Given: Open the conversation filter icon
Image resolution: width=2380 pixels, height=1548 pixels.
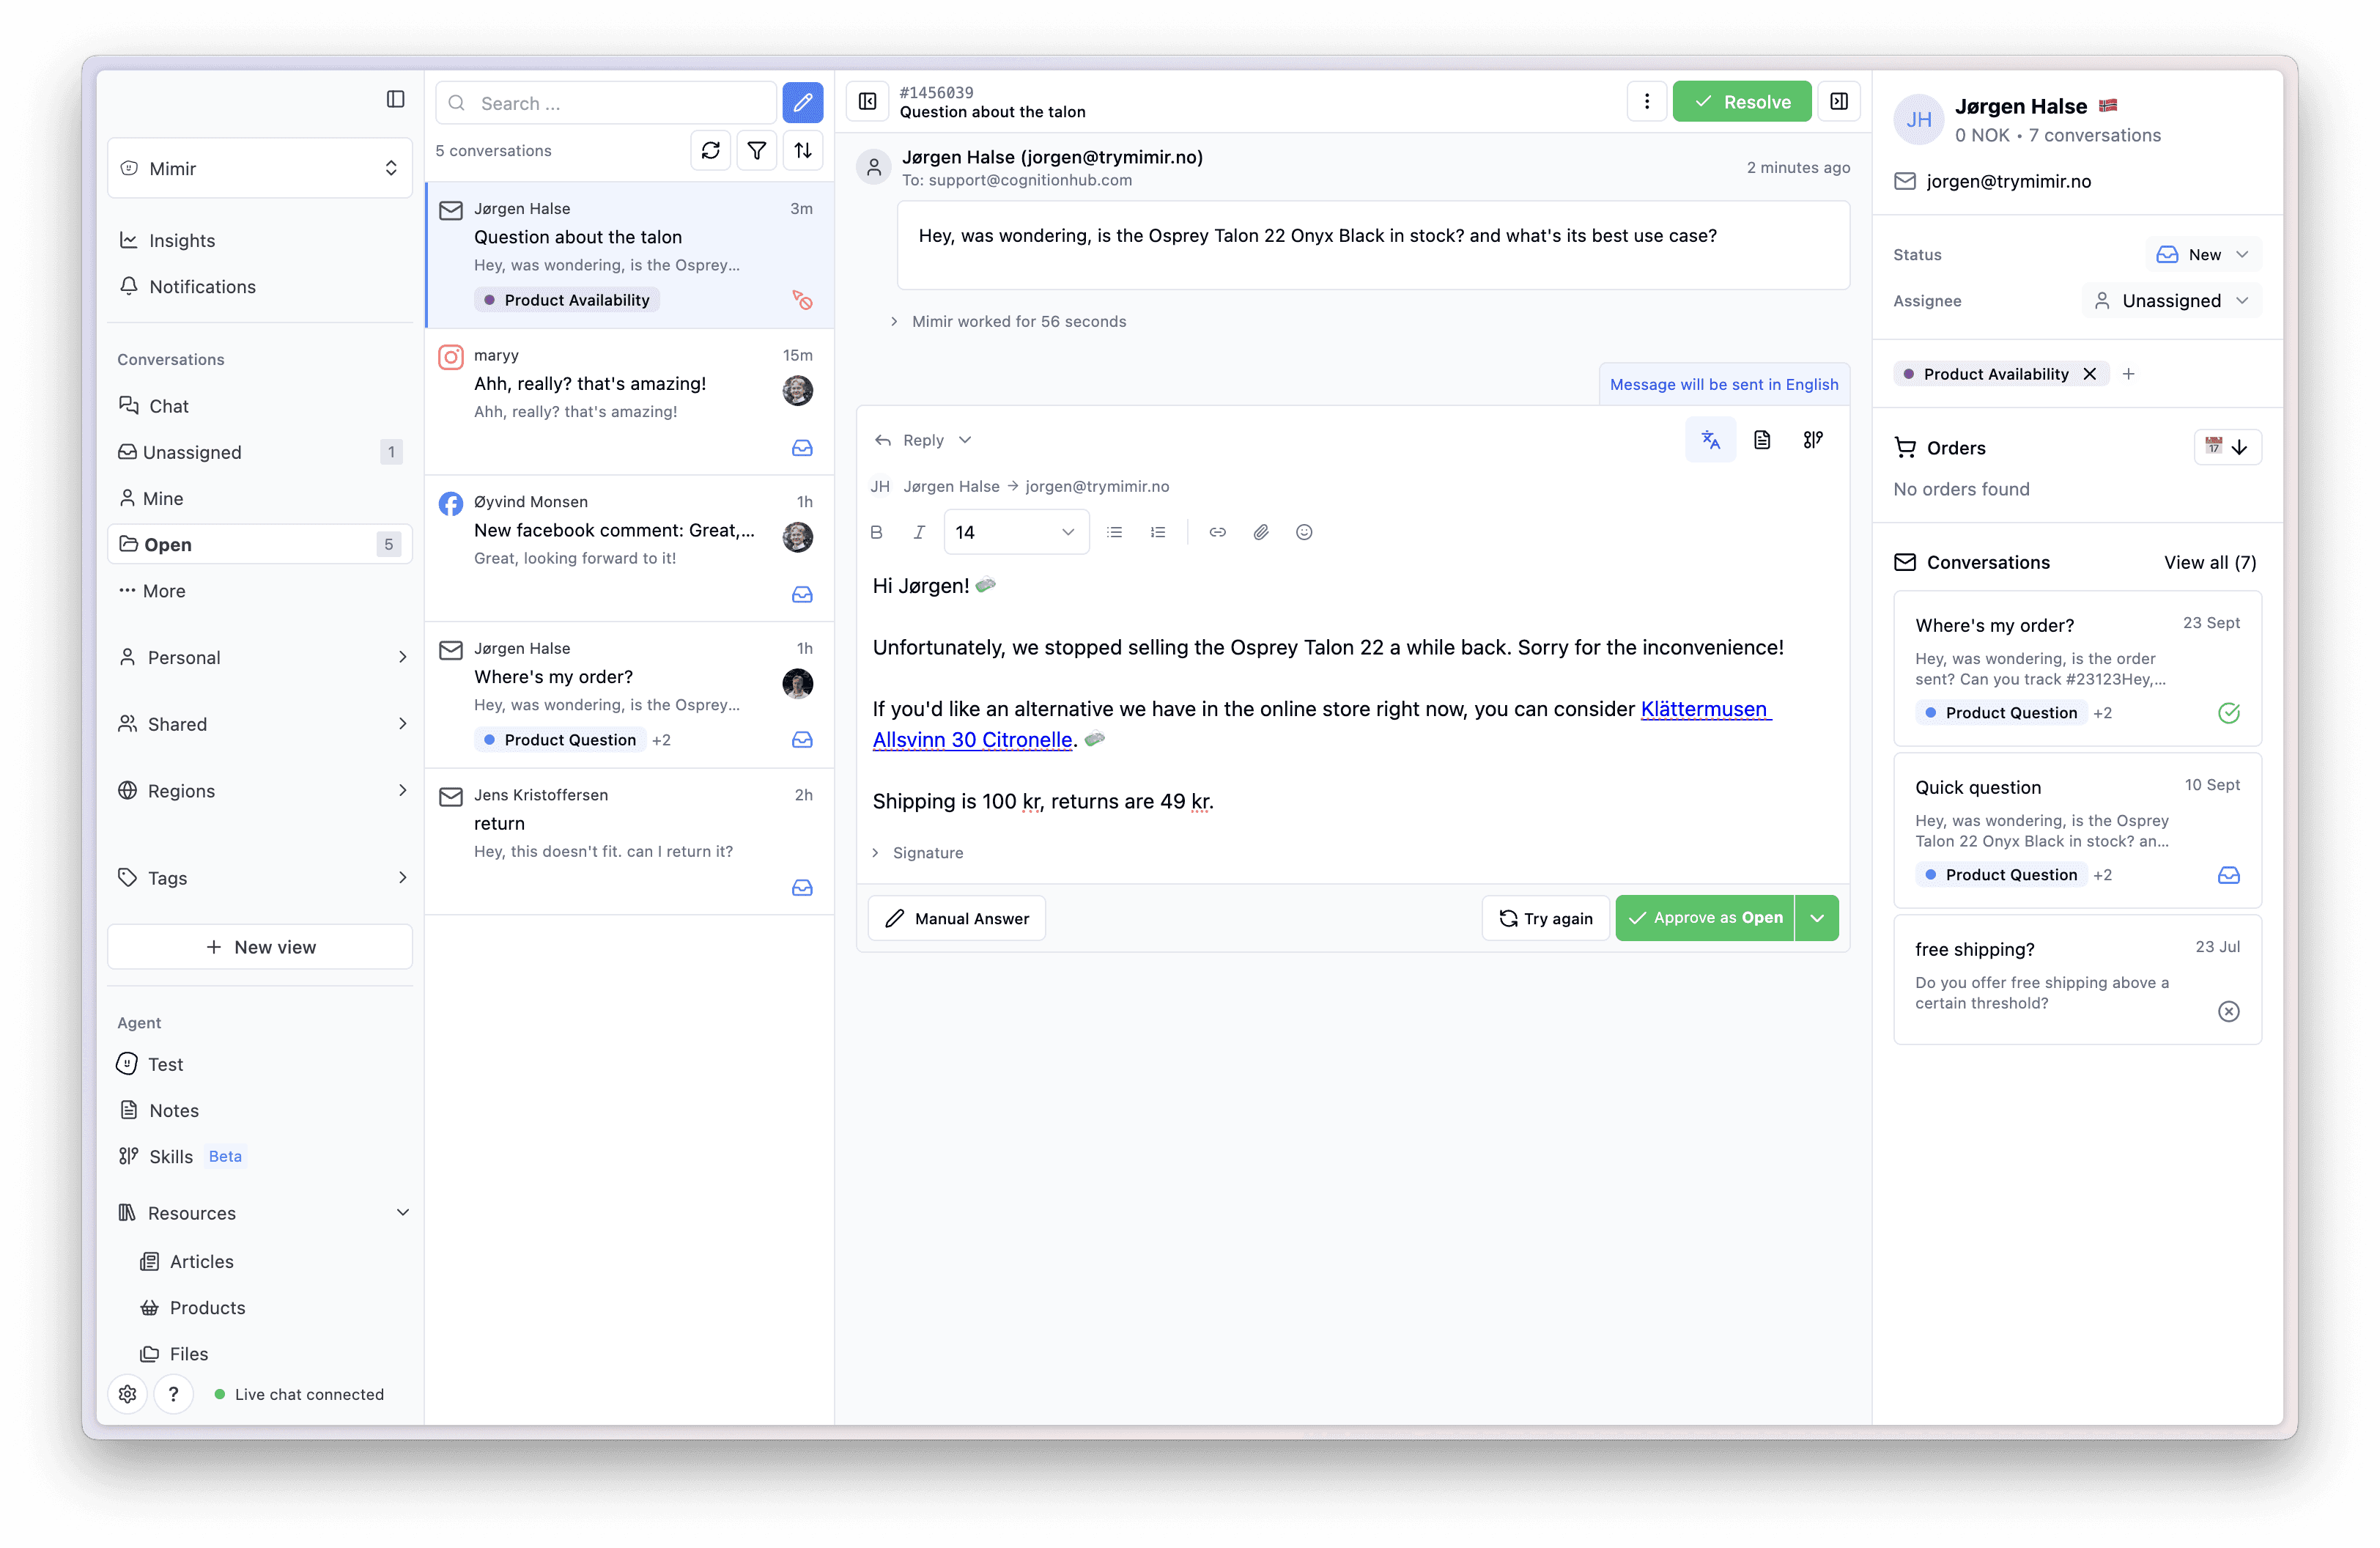Looking at the screenshot, I should tap(756, 151).
